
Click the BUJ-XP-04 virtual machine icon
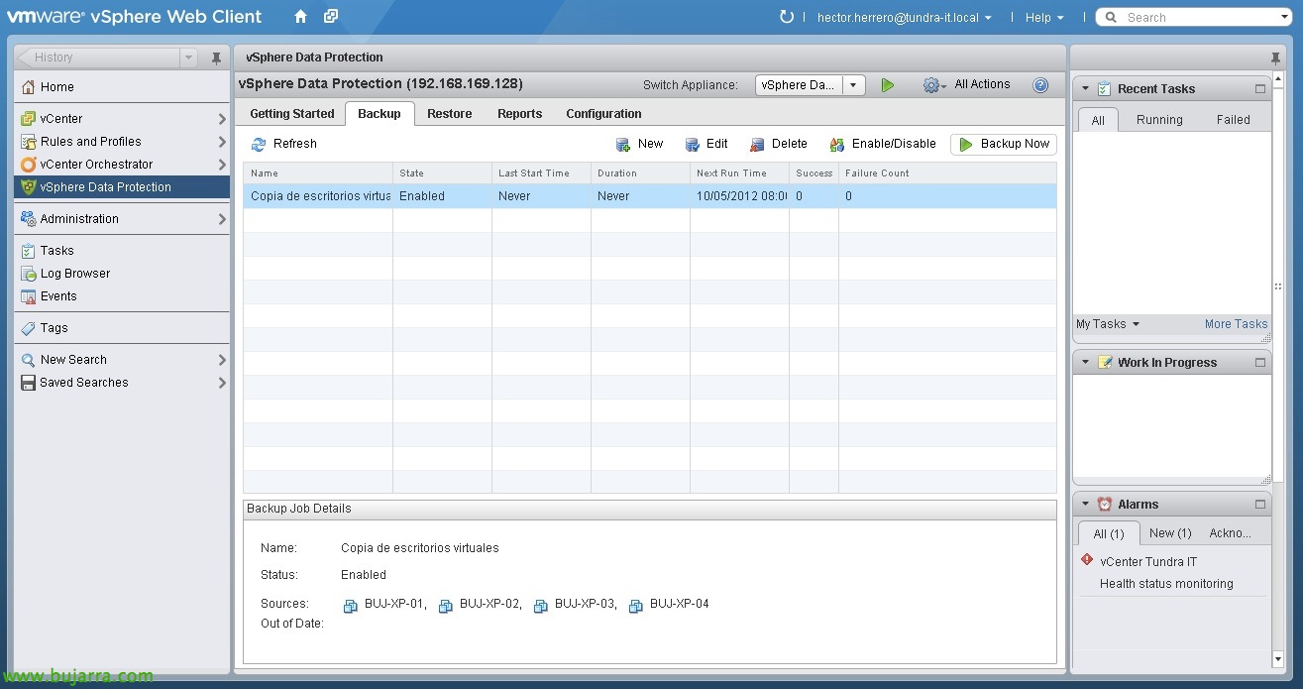(x=635, y=606)
